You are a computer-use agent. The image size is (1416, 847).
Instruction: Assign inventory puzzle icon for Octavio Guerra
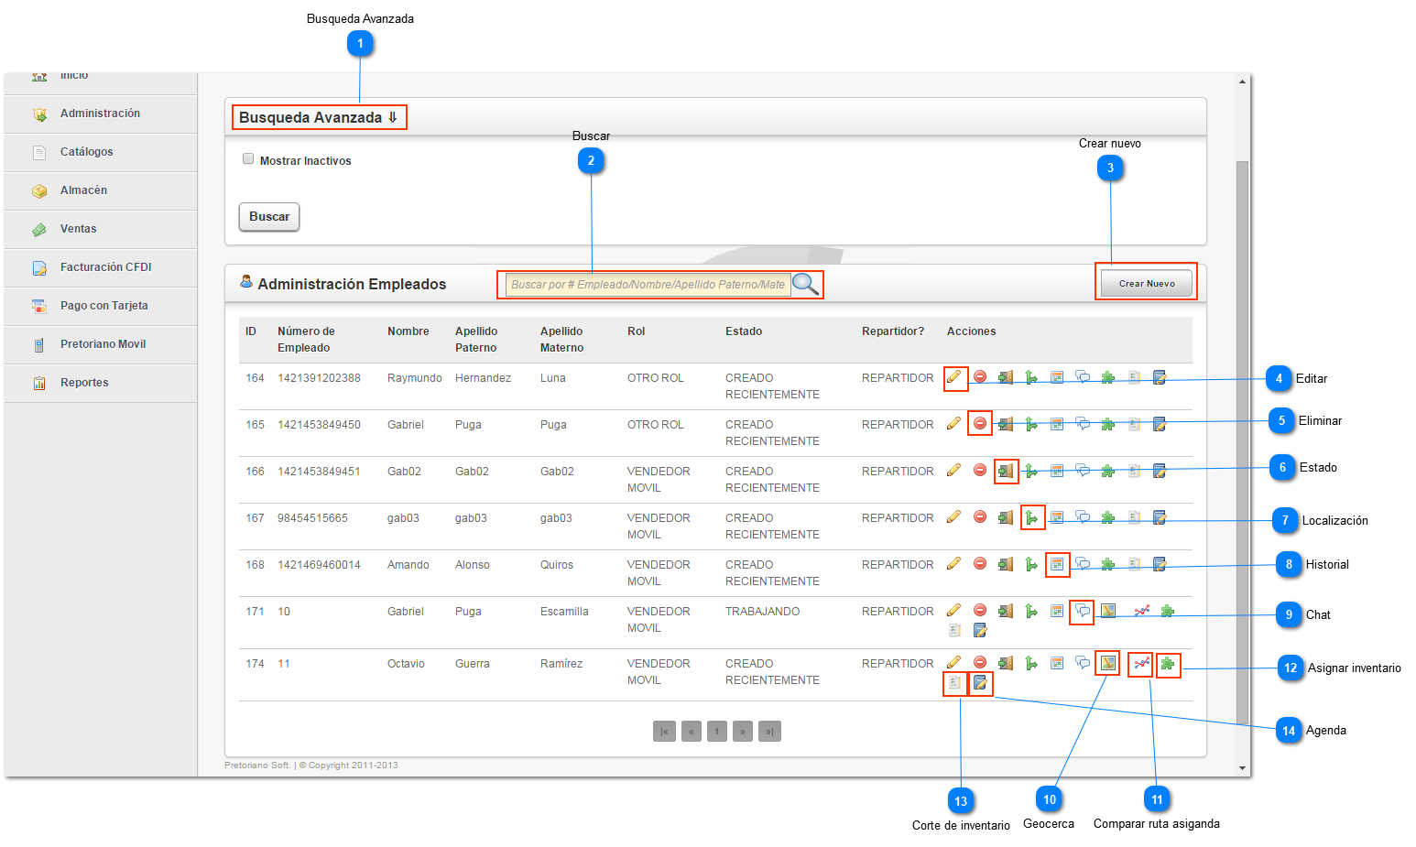1168,664
